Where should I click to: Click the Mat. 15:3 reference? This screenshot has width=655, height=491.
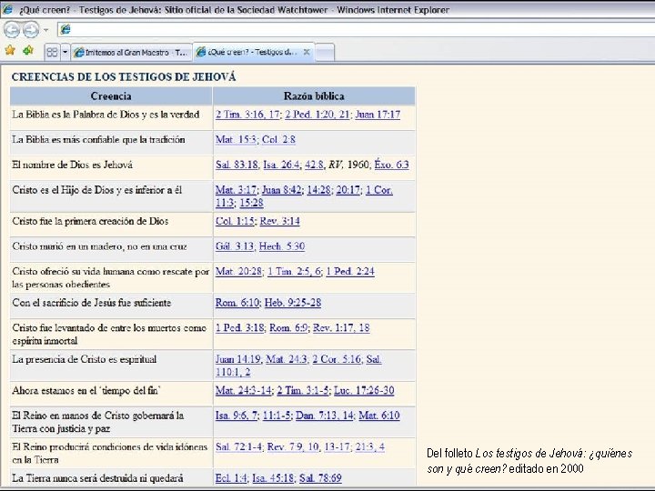[236, 139]
